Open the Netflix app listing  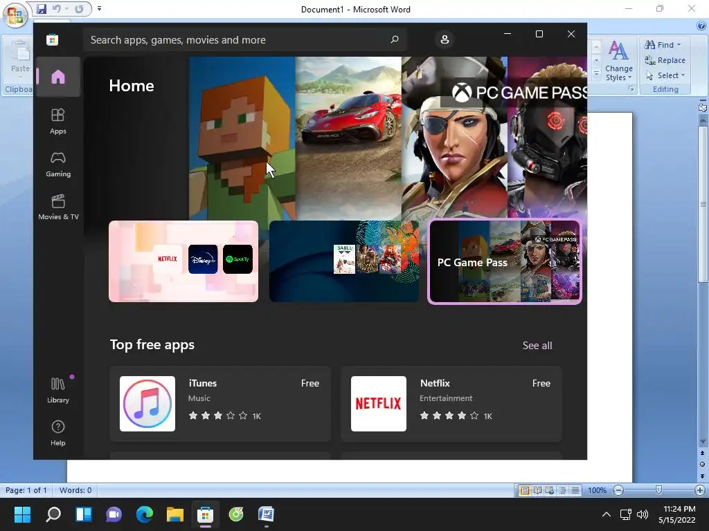tap(451, 404)
